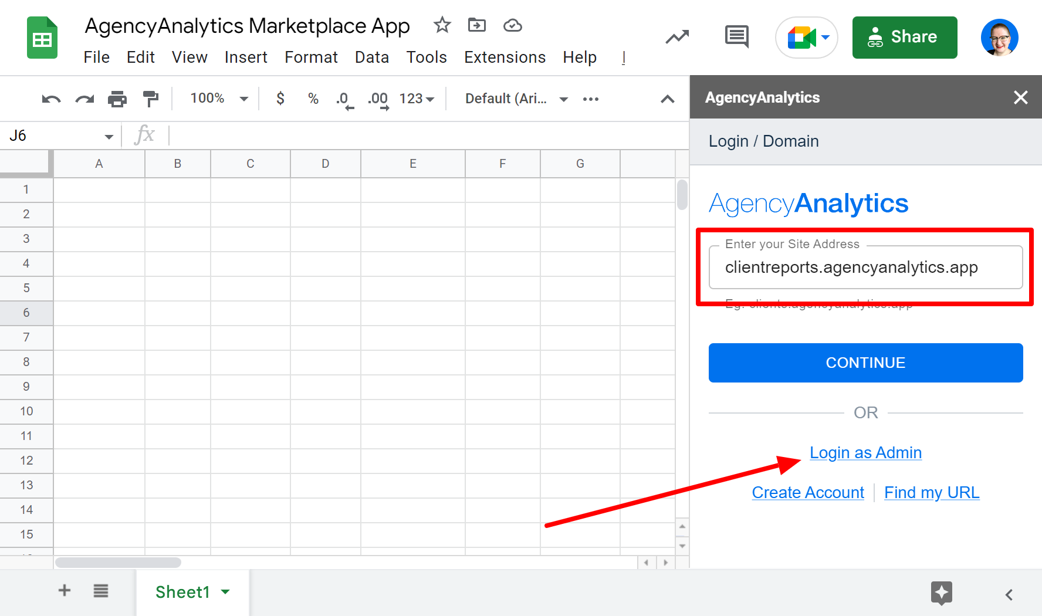
Task: Select column C header
Action: [251, 164]
